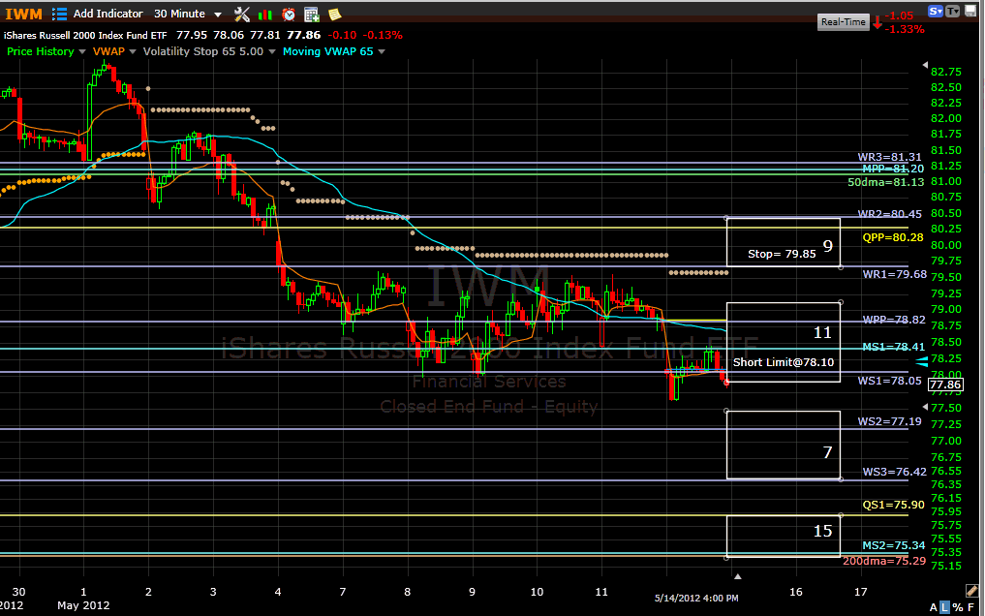
Task: Click the WR3=81.31 level label
Action: click(889, 157)
